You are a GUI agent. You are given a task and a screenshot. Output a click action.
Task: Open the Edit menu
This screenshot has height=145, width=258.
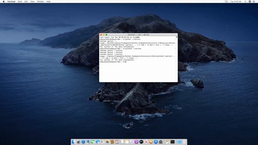[x=26, y=2]
